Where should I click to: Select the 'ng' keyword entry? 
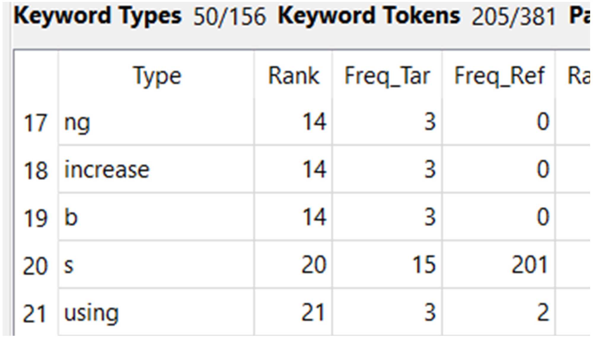77,122
